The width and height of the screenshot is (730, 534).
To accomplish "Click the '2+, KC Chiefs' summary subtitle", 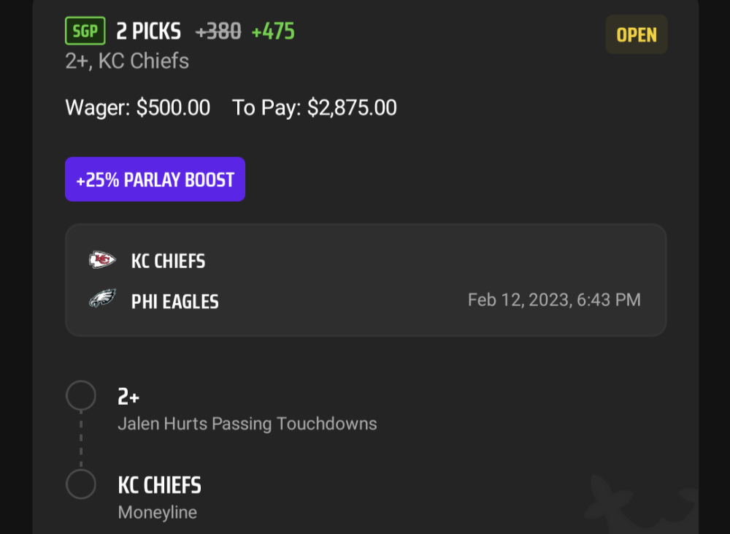I will [127, 61].
